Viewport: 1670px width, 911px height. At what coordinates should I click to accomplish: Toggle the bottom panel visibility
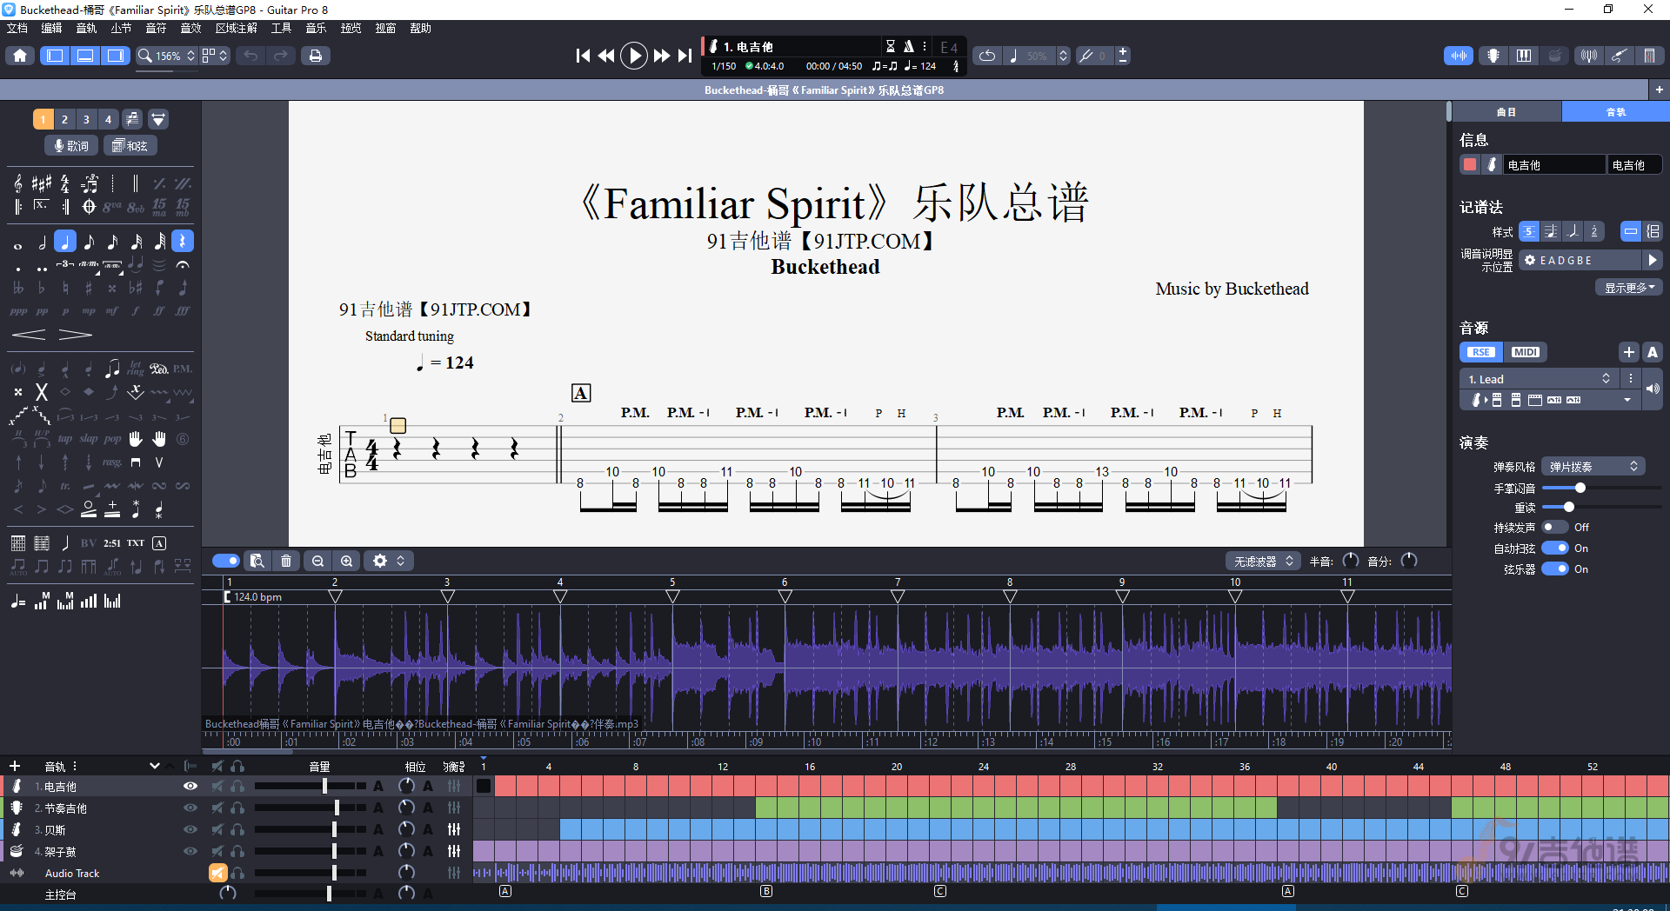85,56
